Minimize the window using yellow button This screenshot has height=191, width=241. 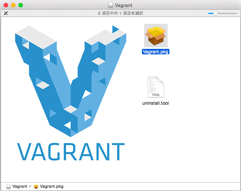(13, 5)
